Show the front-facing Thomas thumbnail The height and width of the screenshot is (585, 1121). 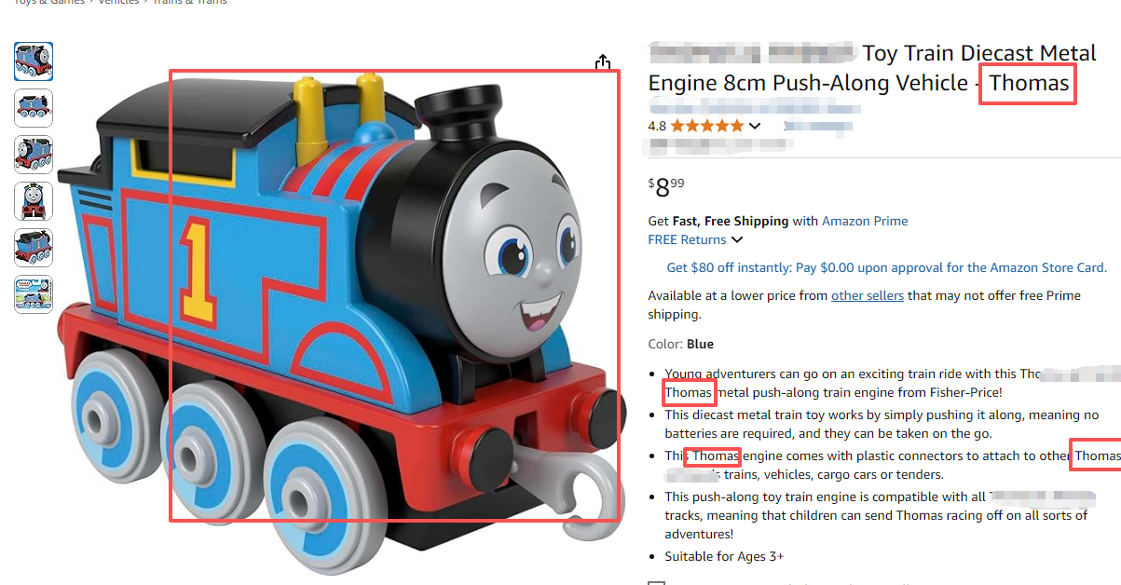tap(34, 201)
